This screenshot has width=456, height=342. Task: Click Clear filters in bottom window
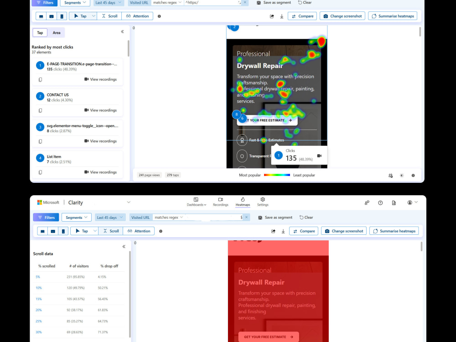[x=306, y=218]
